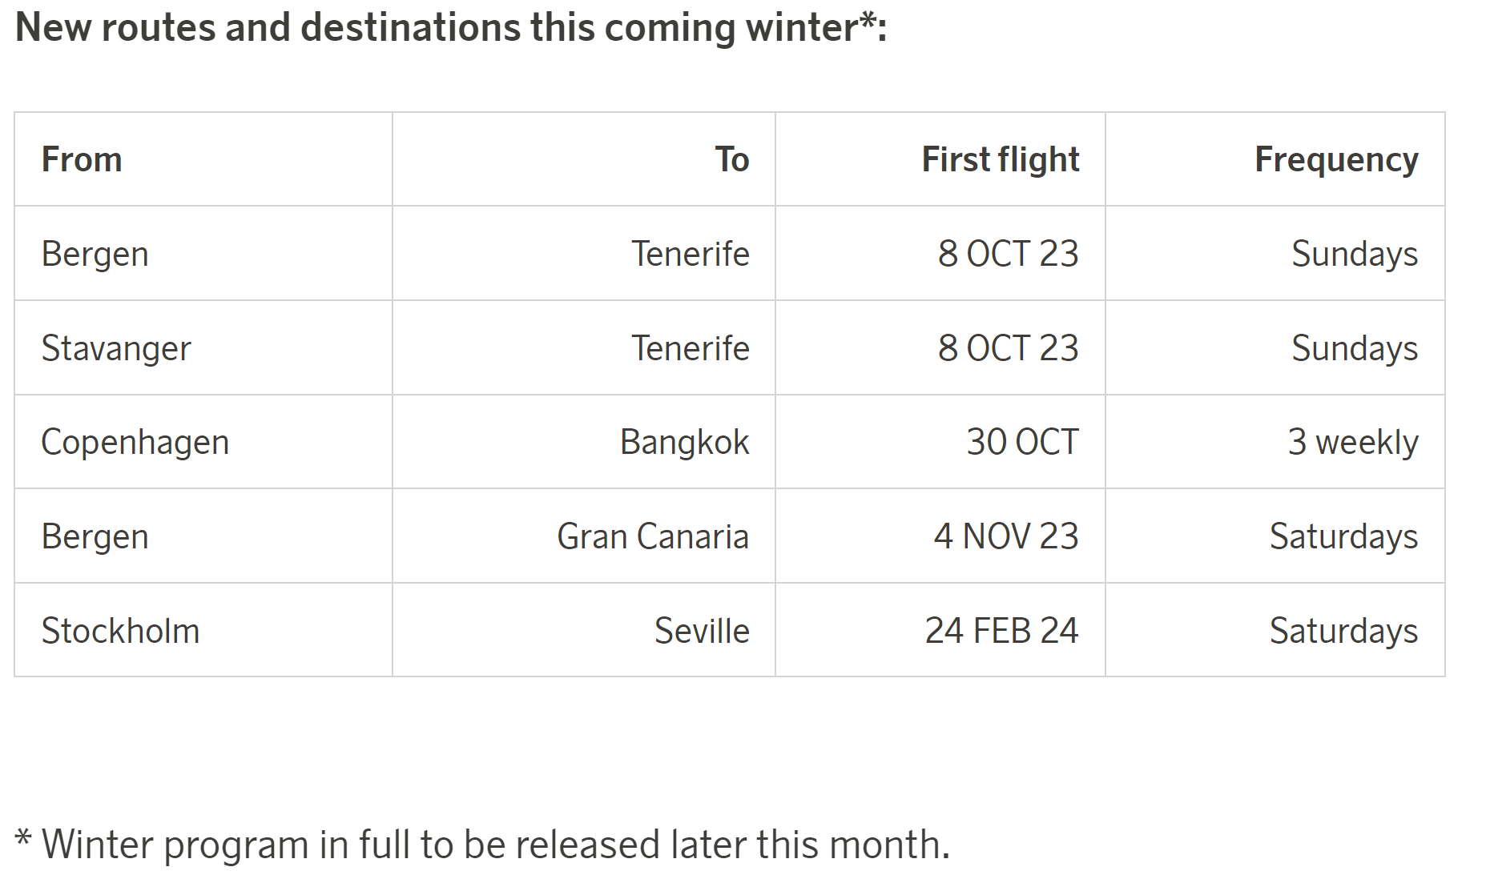This screenshot has width=1490, height=891.
Task: Select the "Frequency" column header
Action: (x=1335, y=159)
